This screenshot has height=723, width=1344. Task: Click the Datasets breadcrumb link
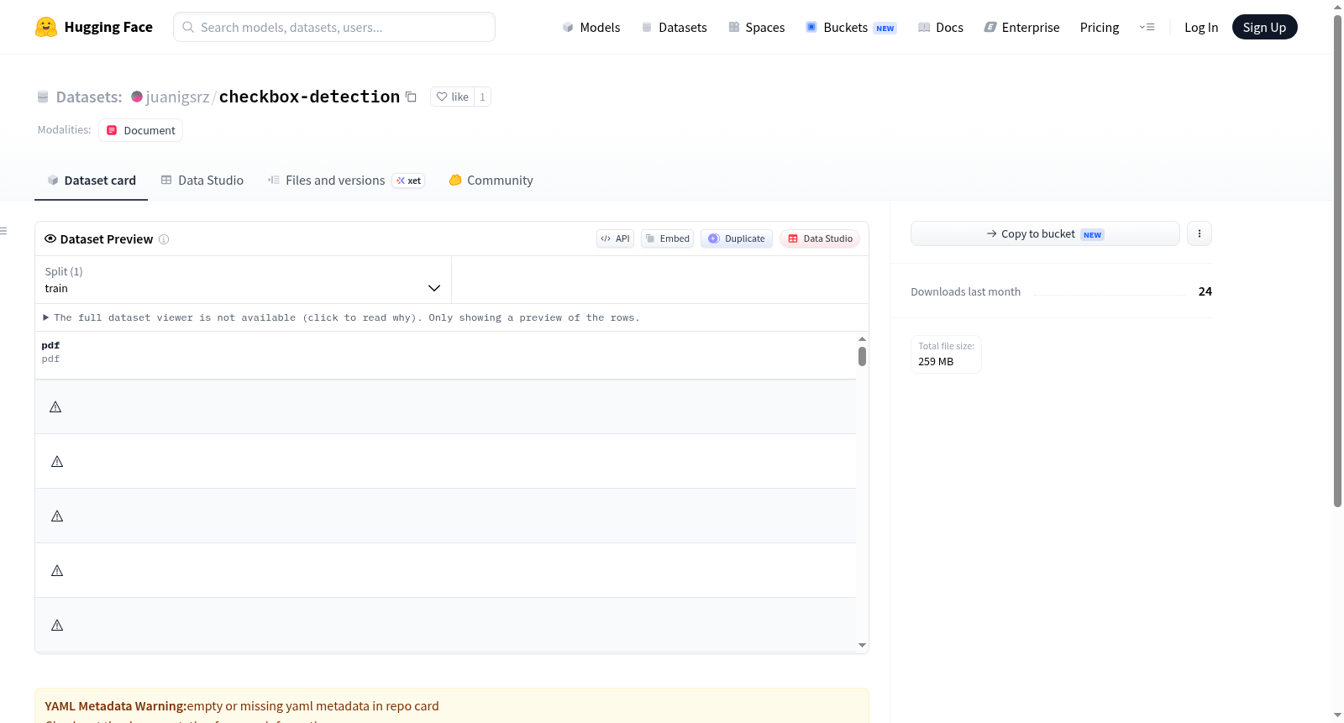[x=89, y=97]
